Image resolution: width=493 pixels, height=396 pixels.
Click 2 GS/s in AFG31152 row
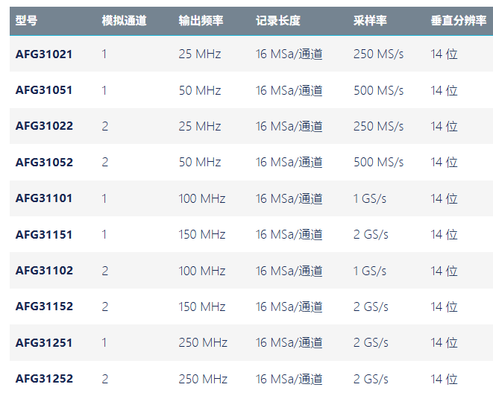pyautogui.click(x=371, y=307)
